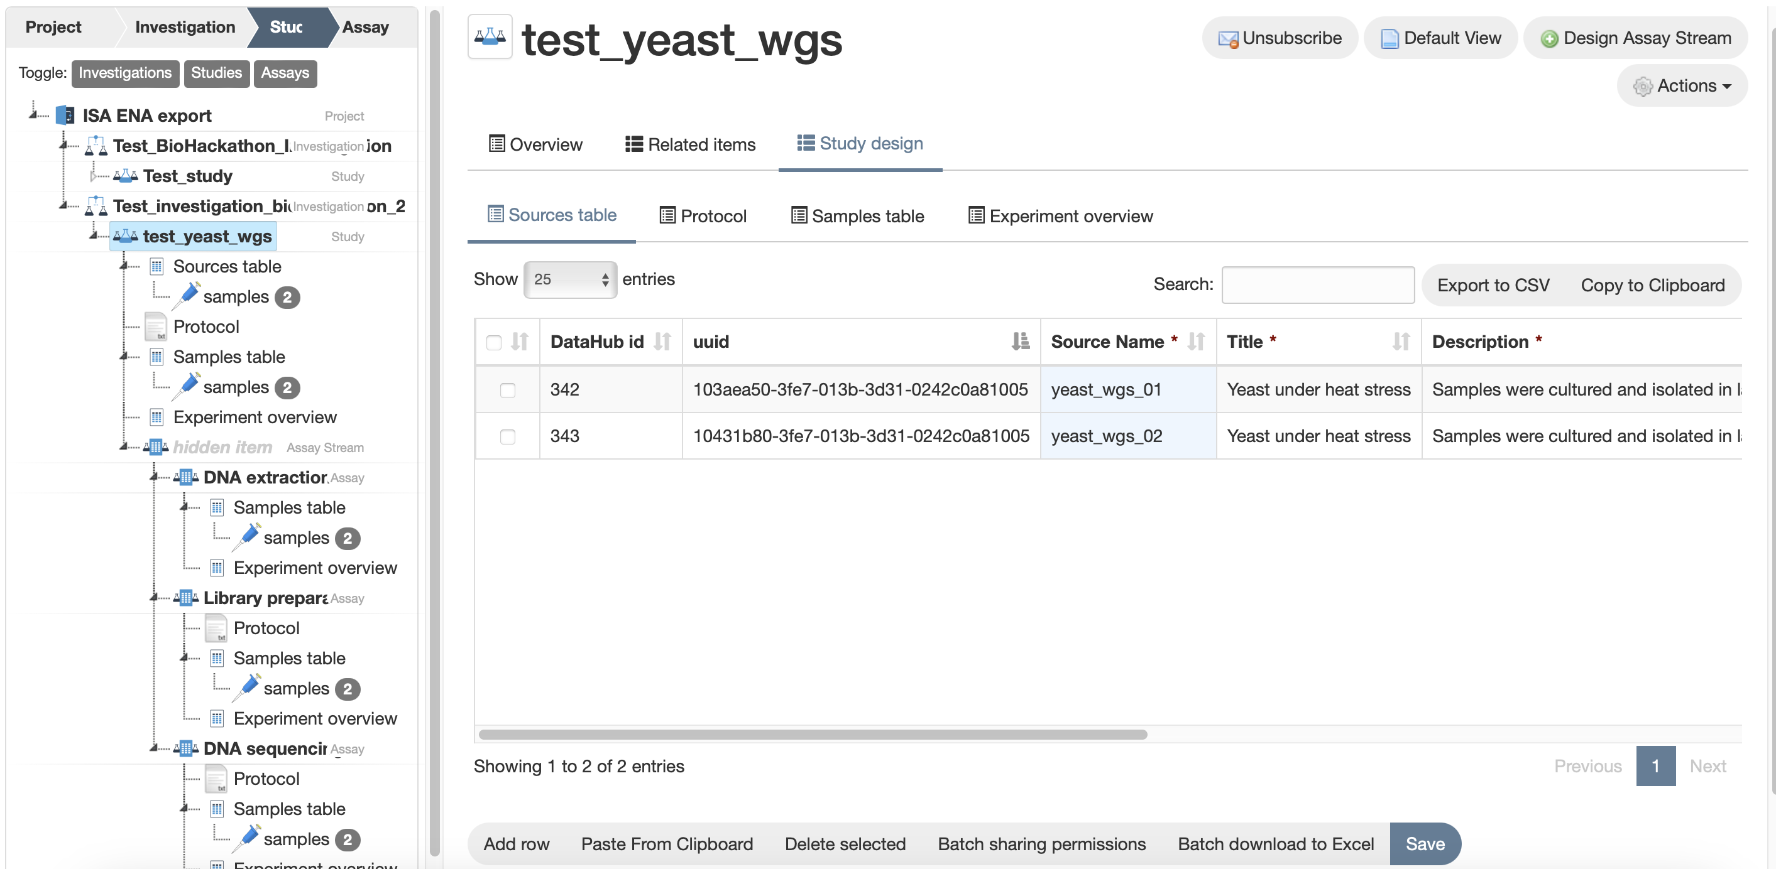The height and width of the screenshot is (869, 1776).
Task: Click the DNA extraction assay icon
Action: (186, 477)
